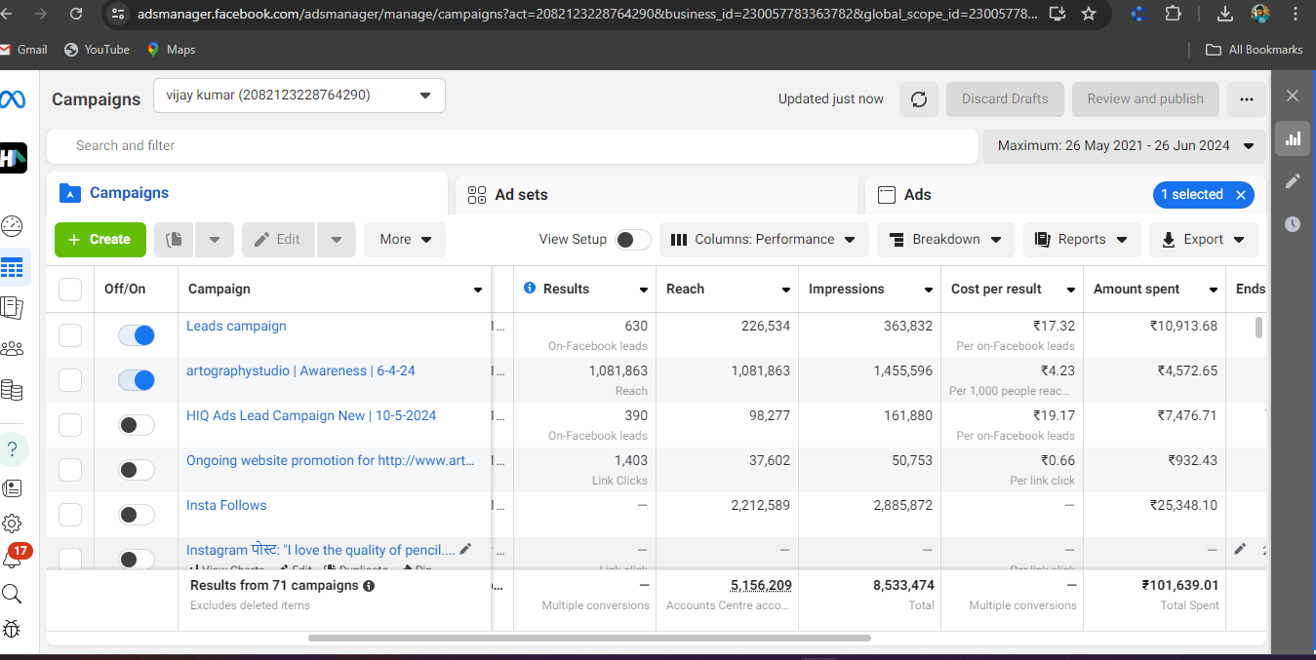The image size is (1316, 660).
Task: Open the audiences people icon in sidebar
Action: [12, 348]
